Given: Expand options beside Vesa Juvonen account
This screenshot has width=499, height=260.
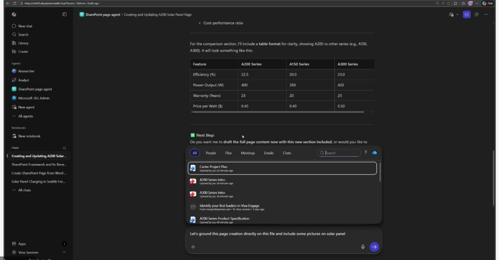Looking at the screenshot, I should (x=64, y=252).
